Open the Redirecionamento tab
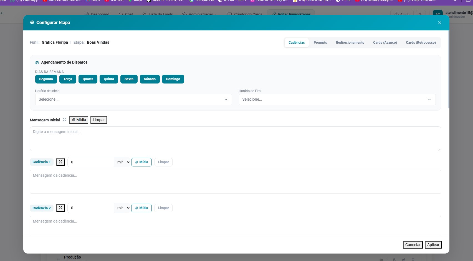The width and height of the screenshot is (473, 261). pyautogui.click(x=350, y=43)
